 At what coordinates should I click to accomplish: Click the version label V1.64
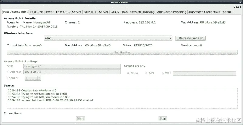coord(237,7)
